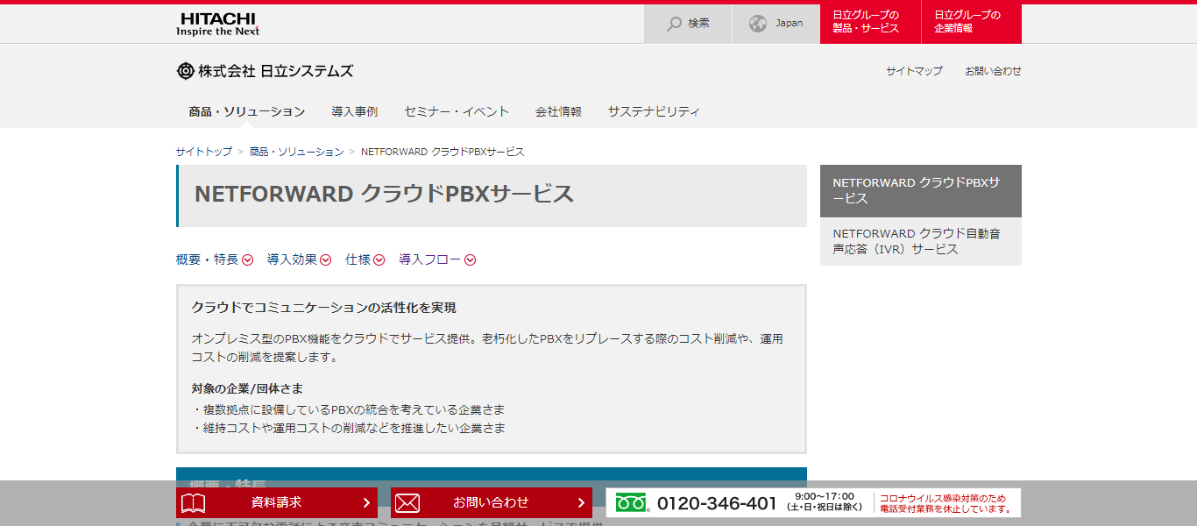
Task: Click the 検索 search button
Action: [688, 24]
